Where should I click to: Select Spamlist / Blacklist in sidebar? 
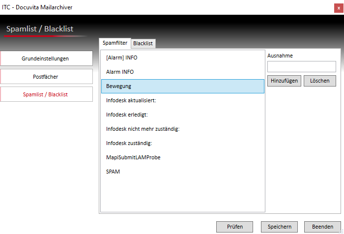coord(46,94)
